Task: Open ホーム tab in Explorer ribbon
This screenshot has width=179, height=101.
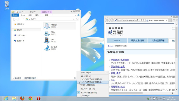Action: click(23, 15)
